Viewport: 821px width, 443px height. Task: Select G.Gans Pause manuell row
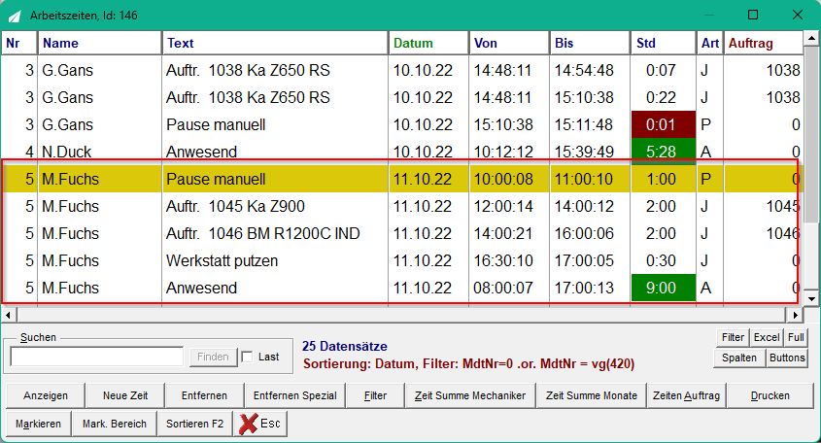402,124
